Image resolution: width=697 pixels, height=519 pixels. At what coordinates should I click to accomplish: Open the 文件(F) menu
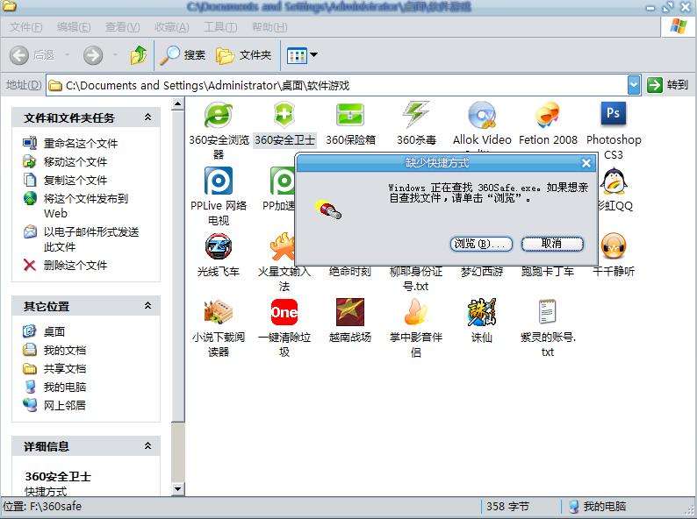25,27
